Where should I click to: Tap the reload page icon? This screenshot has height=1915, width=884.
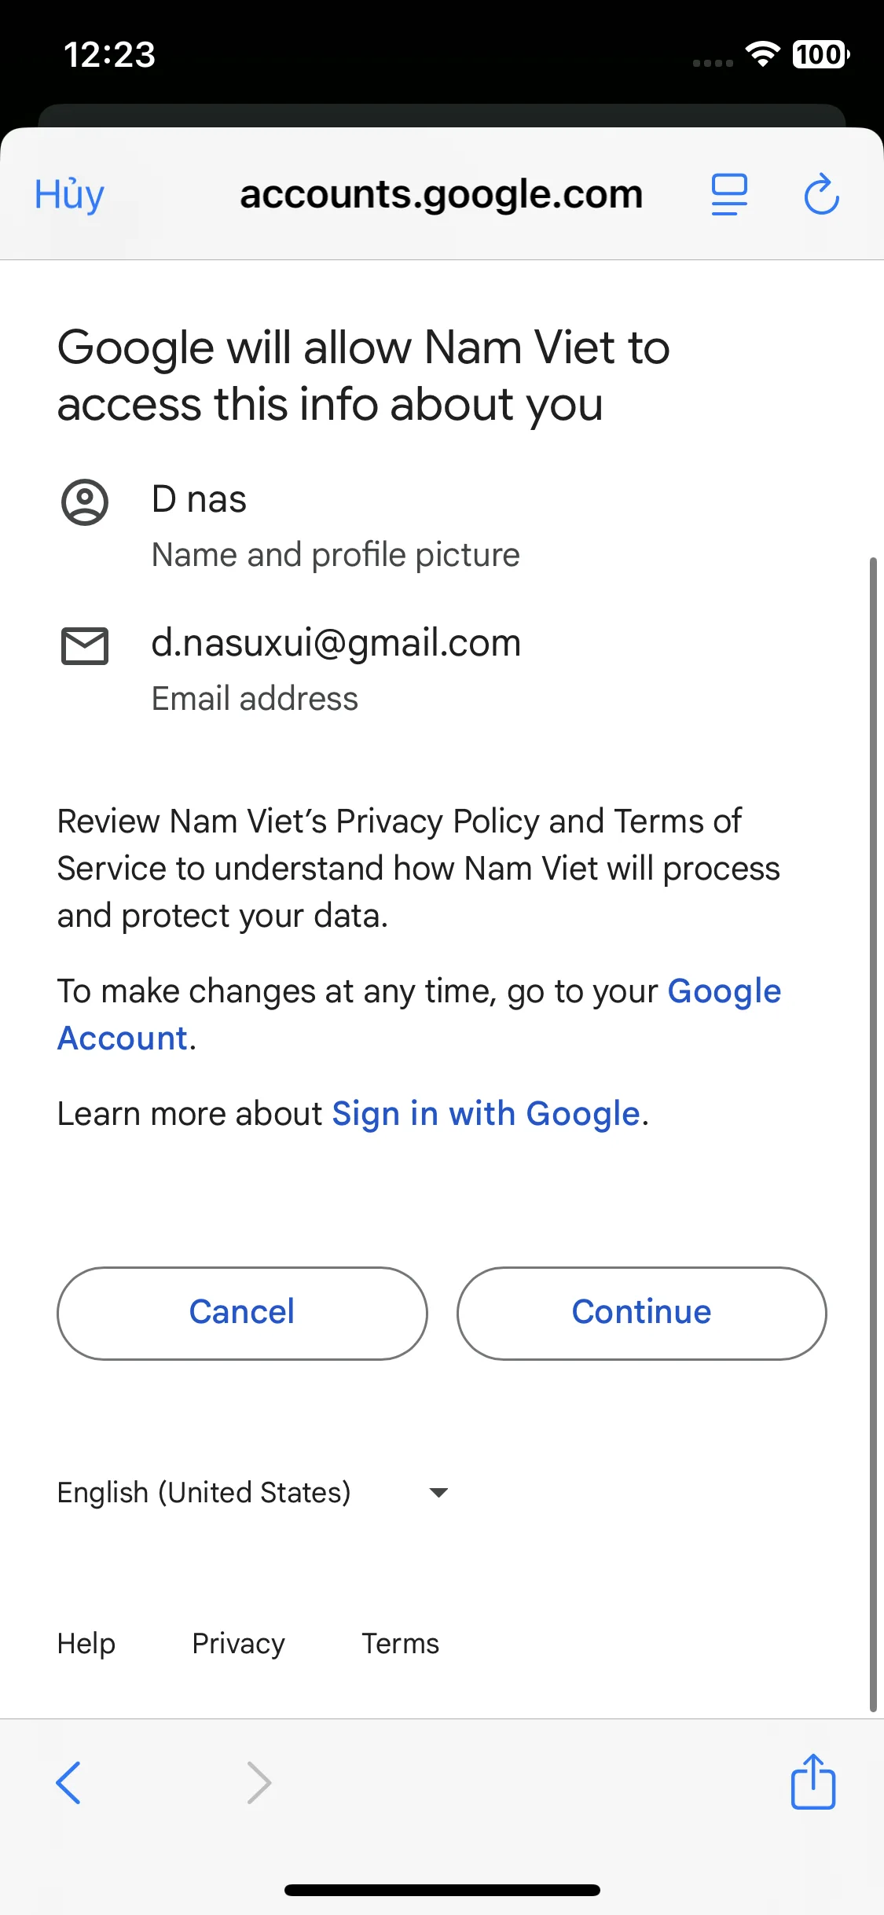(x=821, y=194)
